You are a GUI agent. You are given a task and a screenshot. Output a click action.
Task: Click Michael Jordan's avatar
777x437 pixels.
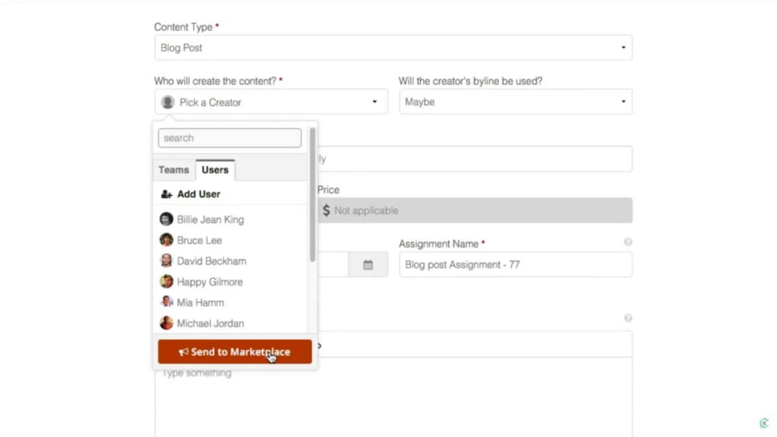coord(166,322)
